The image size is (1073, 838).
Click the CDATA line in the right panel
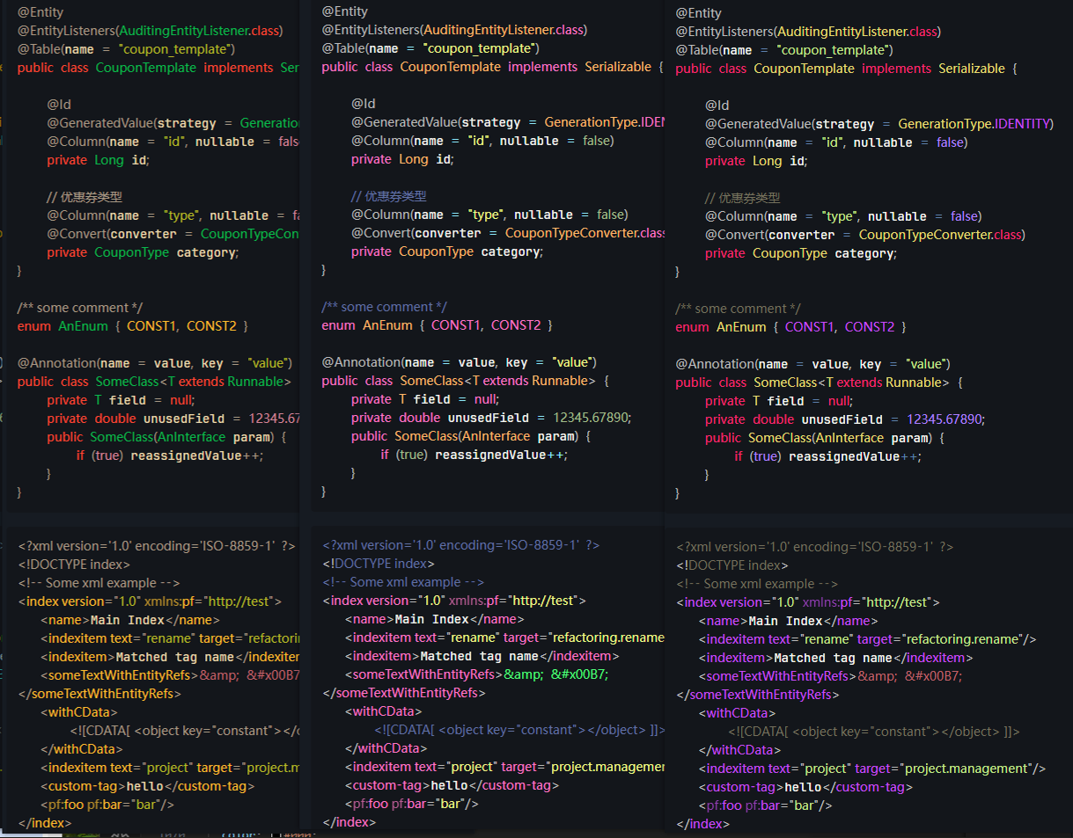pos(874,732)
